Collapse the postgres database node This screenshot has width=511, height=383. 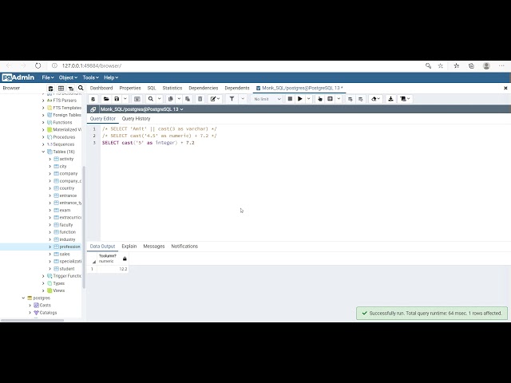point(23,298)
